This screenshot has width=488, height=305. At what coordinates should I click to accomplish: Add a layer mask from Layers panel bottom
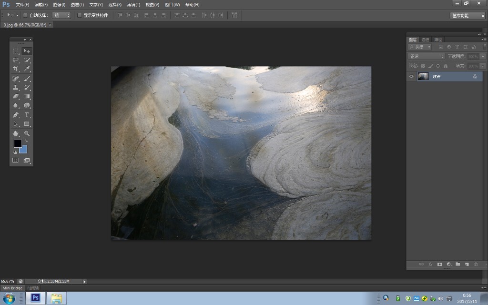(439, 264)
